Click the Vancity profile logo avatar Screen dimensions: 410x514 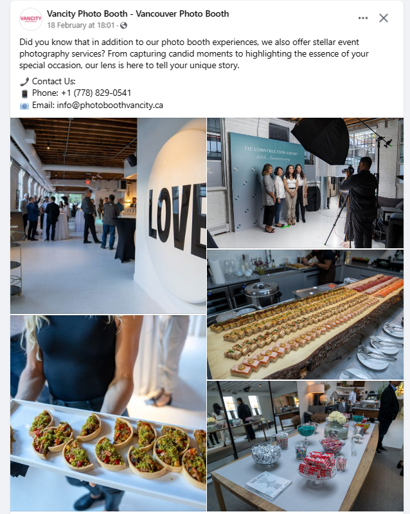pos(30,19)
